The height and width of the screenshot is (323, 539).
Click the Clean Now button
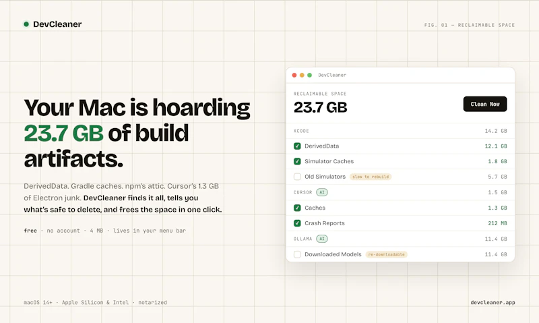pos(484,104)
